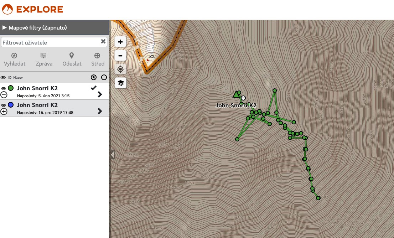Click the green triangle last-position marker
This screenshot has height=238, width=394.
(x=236, y=95)
